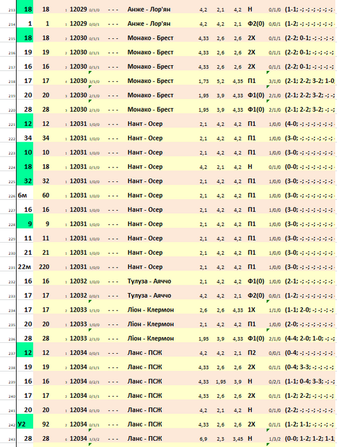The width and height of the screenshot is (337, 447).
Task: Select the ID cell '12033' in row 236
Action: click(79, 338)
